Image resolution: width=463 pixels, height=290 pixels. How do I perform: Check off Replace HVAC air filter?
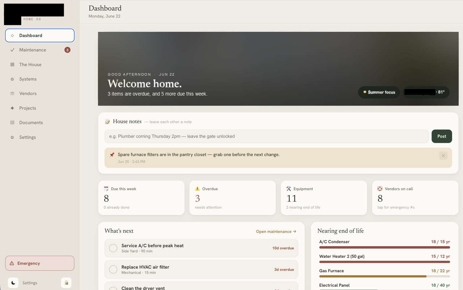113,269
